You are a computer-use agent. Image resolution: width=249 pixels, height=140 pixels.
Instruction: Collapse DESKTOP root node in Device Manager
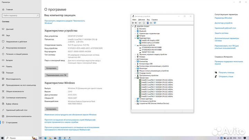pos(133,27)
